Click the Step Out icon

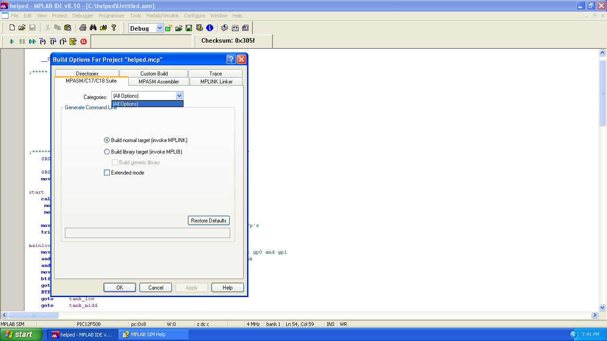tap(63, 41)
